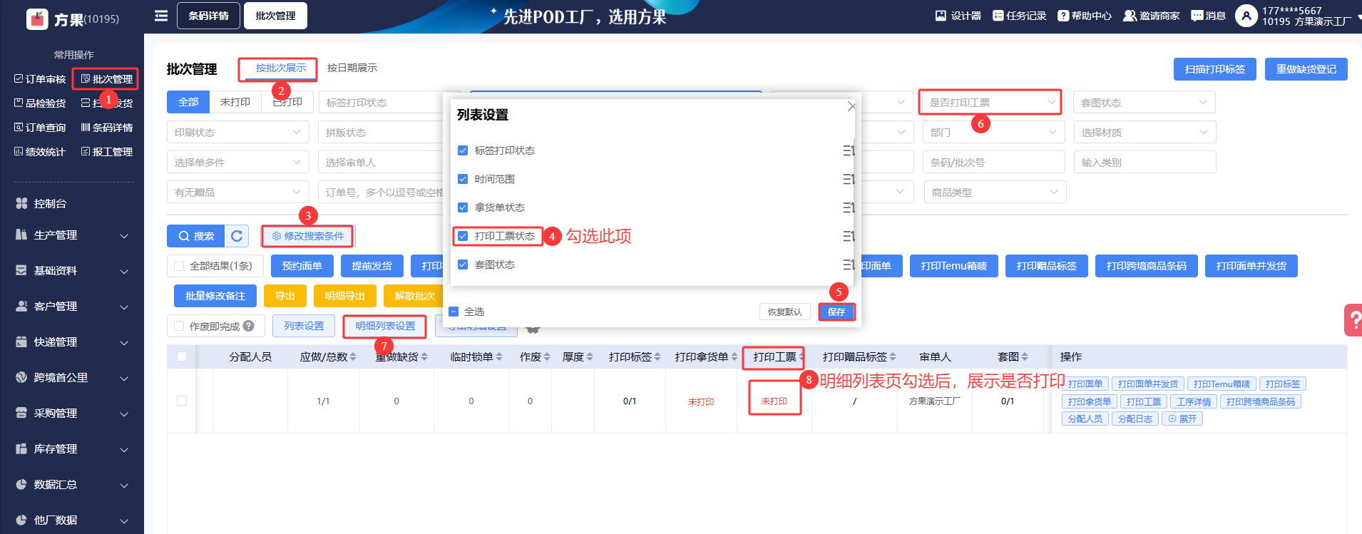The image size is (1362, 534).
Task: Click the reorder handle on the 打印工票状态 row
Action: coord(848,236)
